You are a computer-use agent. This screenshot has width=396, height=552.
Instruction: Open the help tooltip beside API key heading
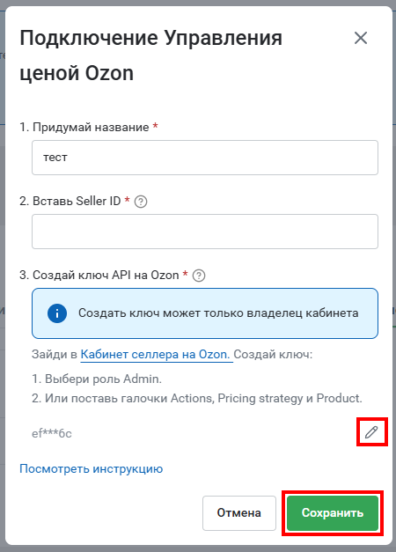[199, 276]
